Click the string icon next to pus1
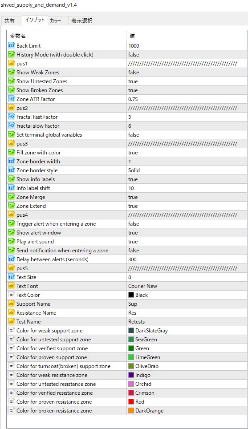248x429 pixels. 12,64
